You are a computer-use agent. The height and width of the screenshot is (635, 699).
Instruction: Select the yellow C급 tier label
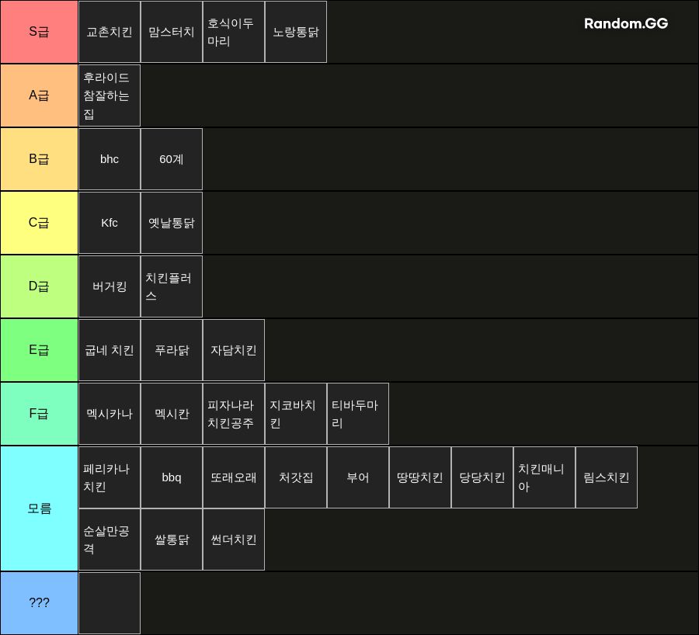[x=40, y=223]
